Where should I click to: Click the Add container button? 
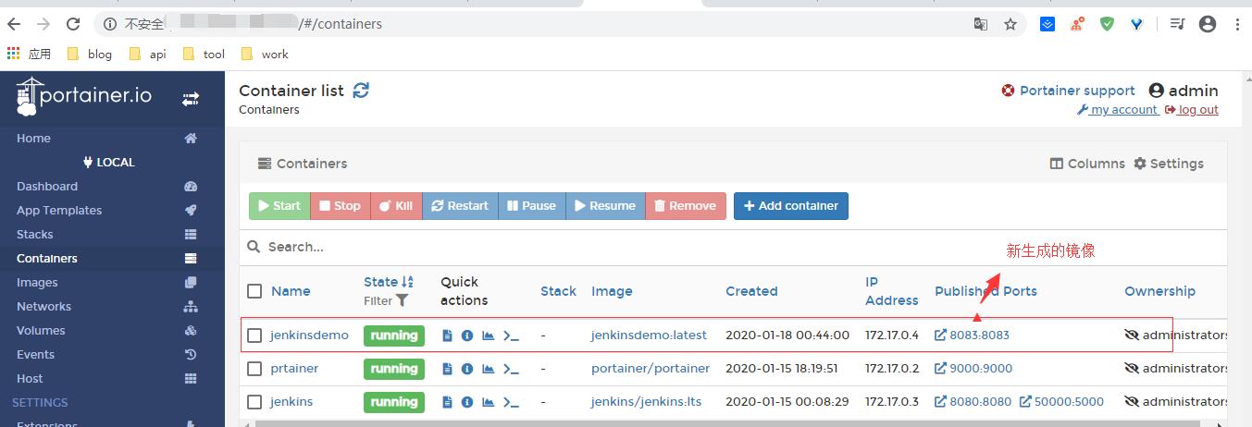(791, 206)
